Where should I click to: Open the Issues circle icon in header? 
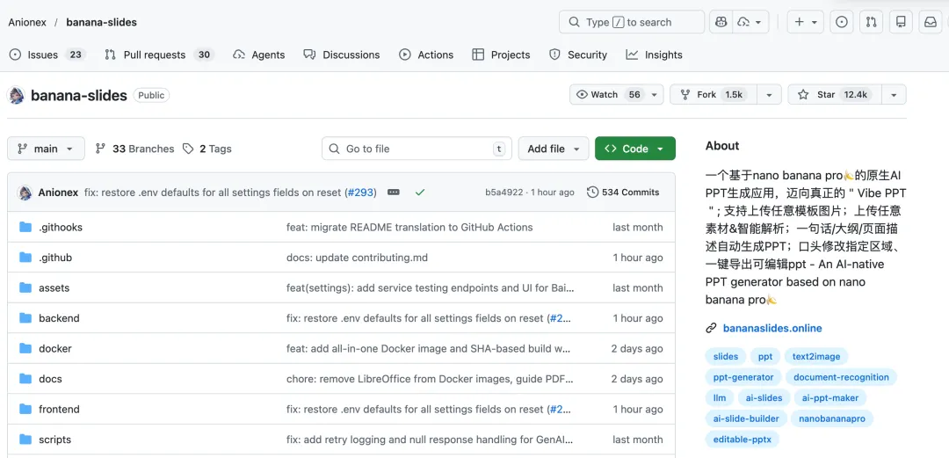[x=842, y=22]
